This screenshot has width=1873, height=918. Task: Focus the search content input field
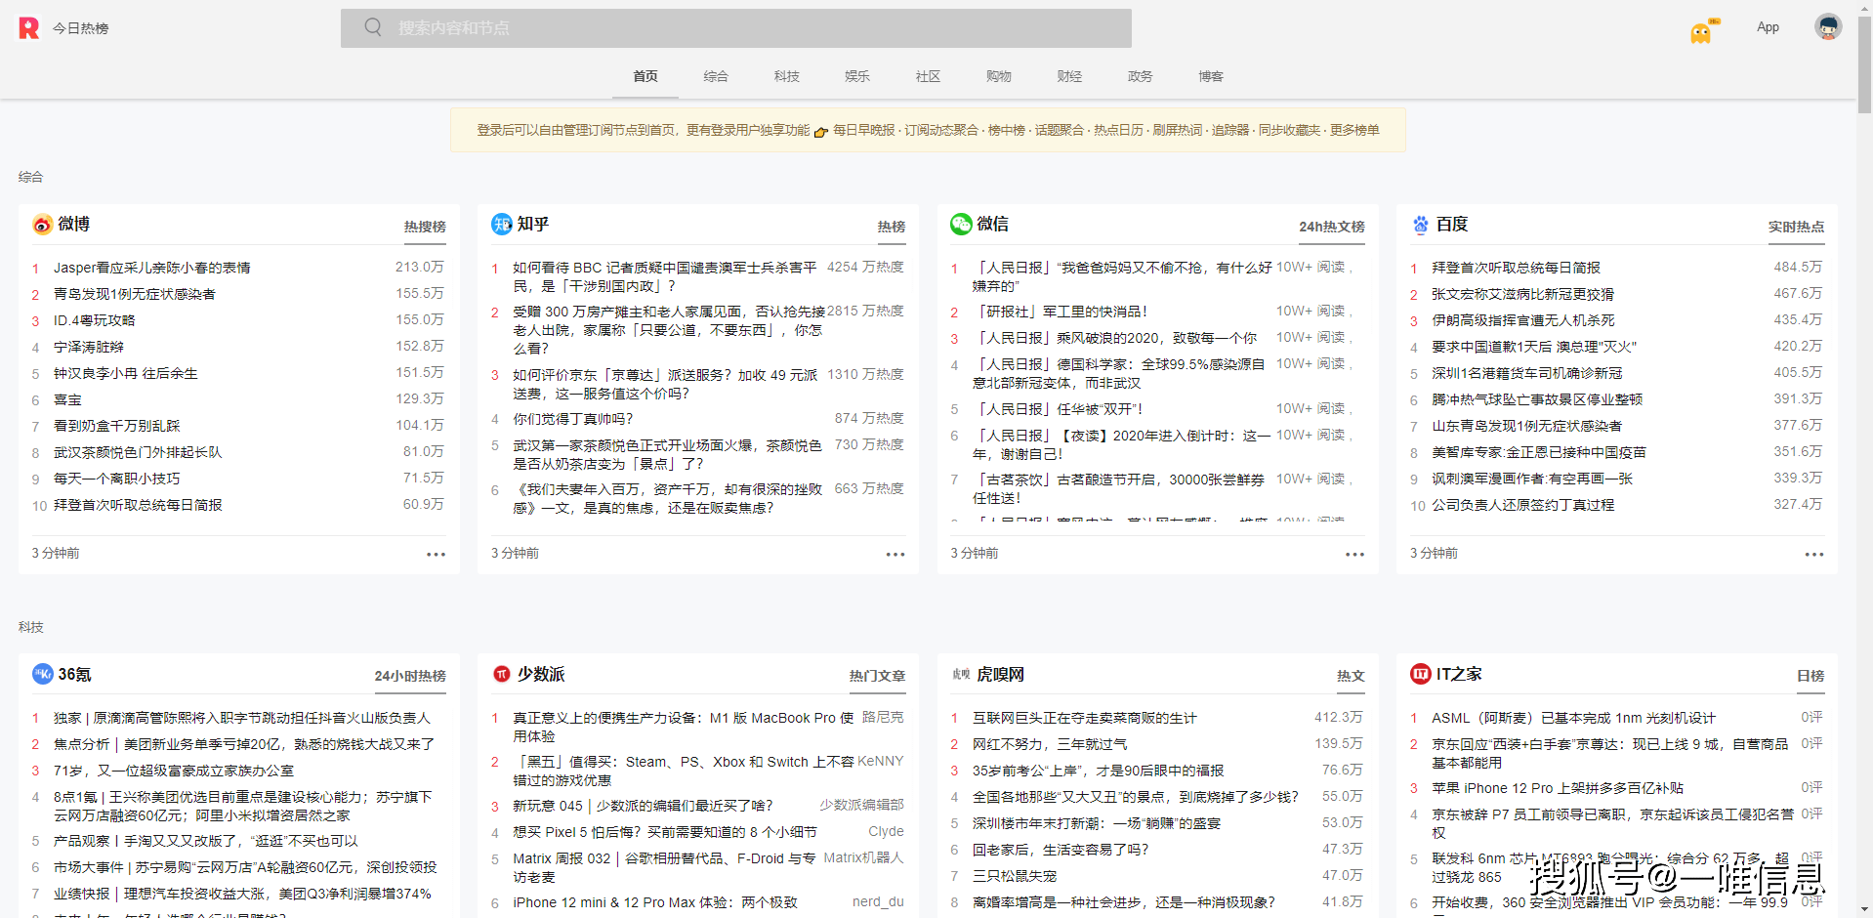736,28
